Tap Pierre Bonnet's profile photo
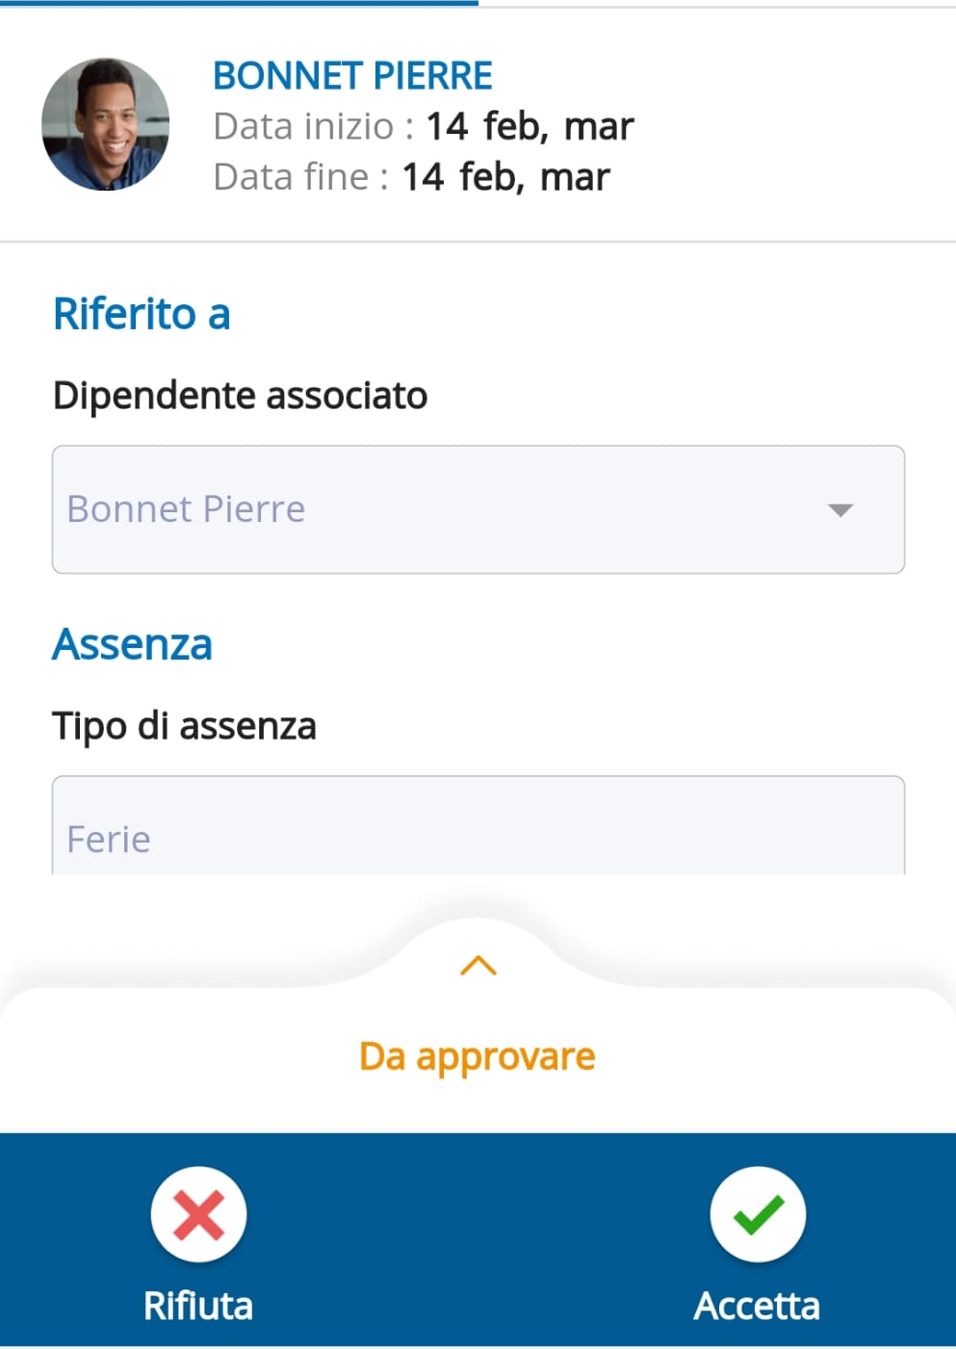956x1349 pixels. (x=106, y=124)
